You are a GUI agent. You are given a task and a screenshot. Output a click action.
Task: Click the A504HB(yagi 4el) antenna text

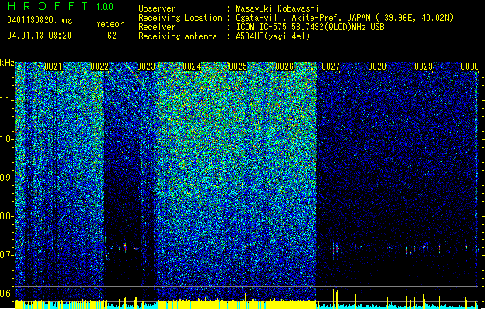(273, 36)
